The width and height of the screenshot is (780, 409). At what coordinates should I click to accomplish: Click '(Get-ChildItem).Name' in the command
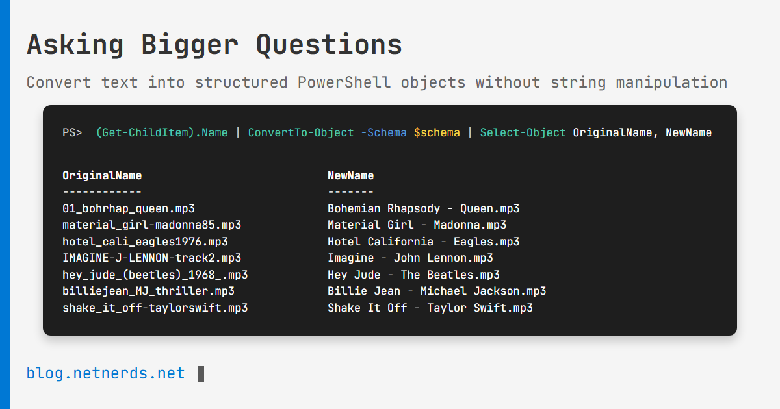pos(162,132)
